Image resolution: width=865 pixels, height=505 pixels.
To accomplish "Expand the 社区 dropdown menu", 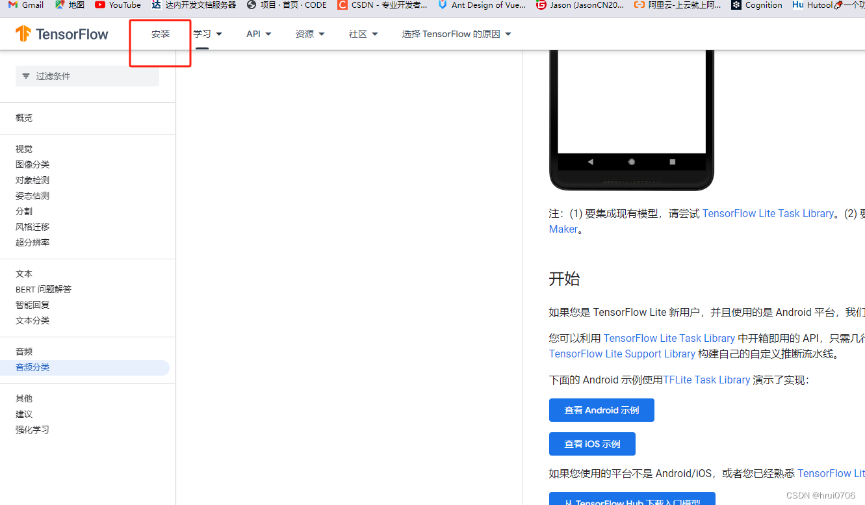I will click(x=363, y=34).
